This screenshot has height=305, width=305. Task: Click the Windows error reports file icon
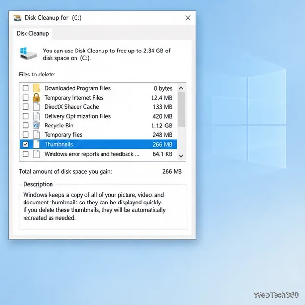click(x=36, y=154)
